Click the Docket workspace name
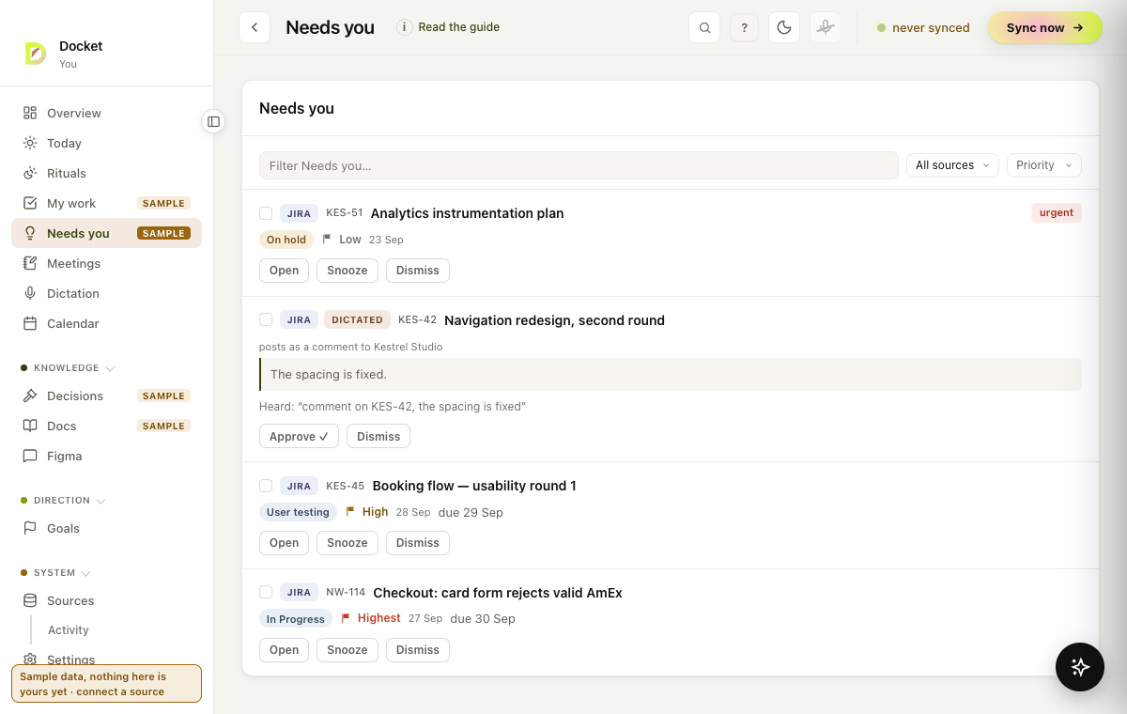The height and width of the screenshot is (714, 1127). coord(81,46)
